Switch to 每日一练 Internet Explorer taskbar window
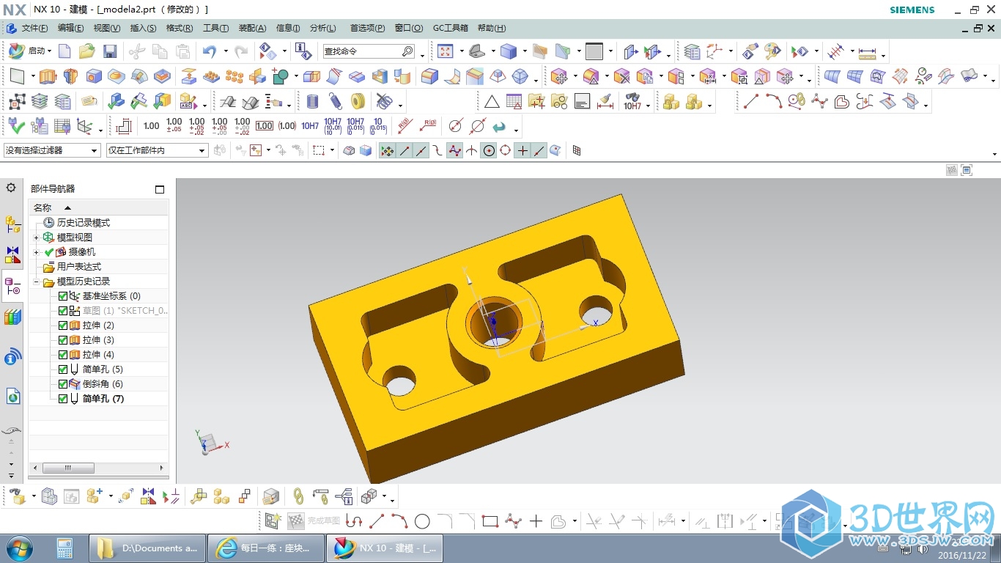 pyautogui.click(x=266, y=548)
